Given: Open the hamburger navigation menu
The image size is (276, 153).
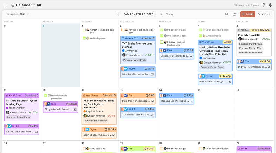Looking at the screenshot, I should 5,5.
